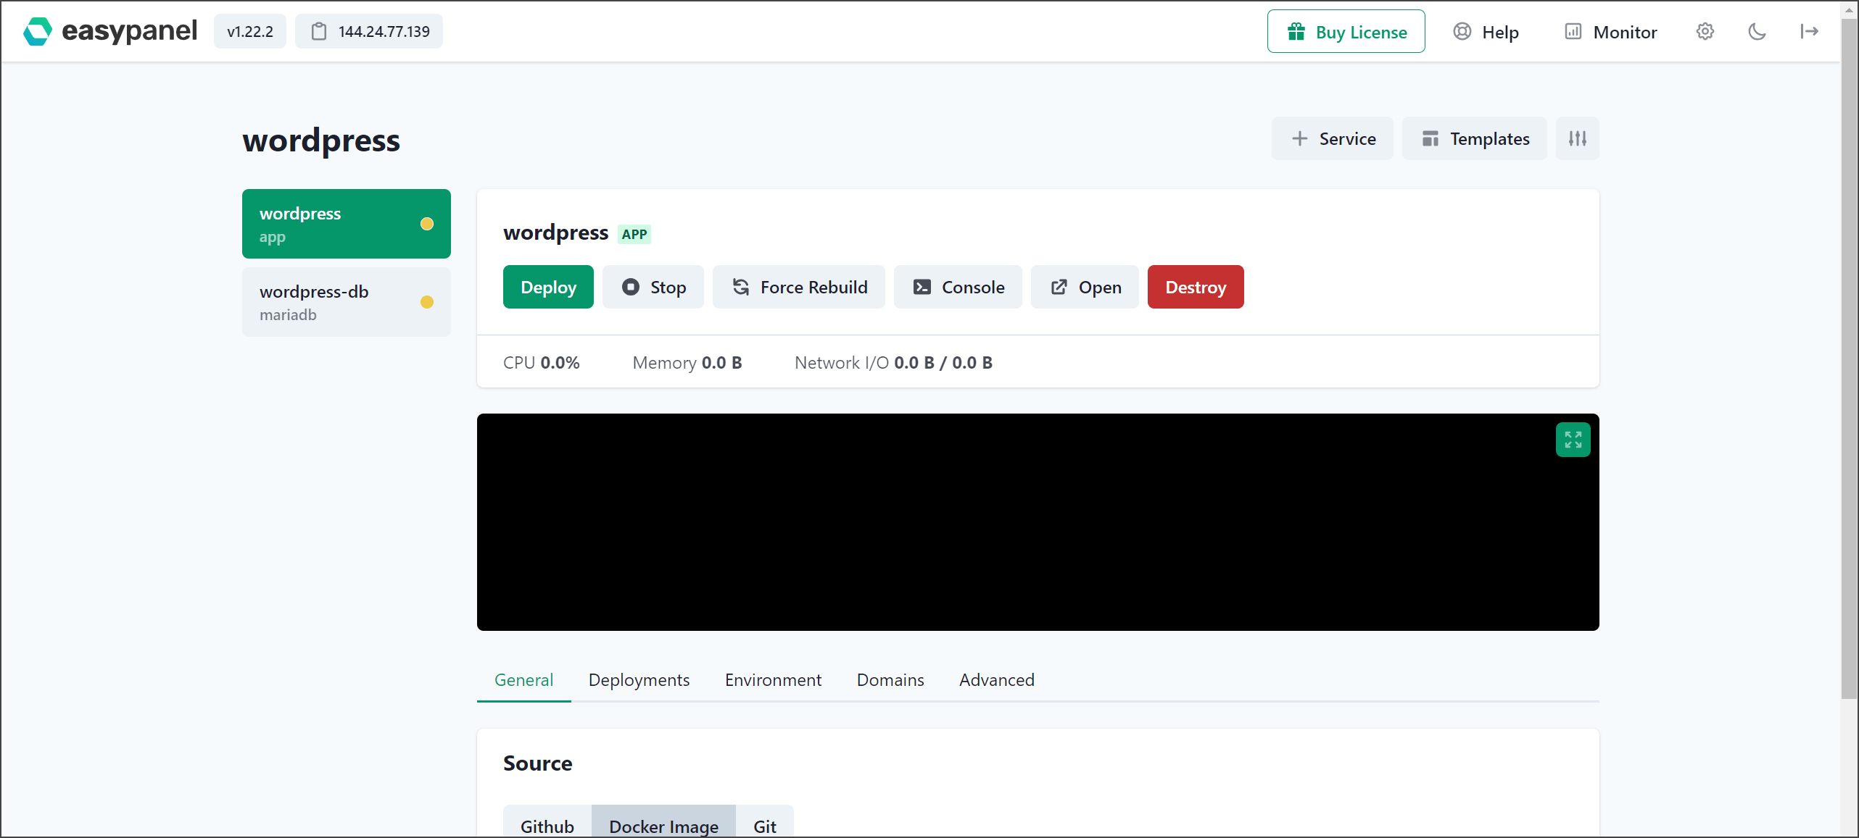This screenshot has height=838, width=1859.
Task: Add a new Service
Action: coord(1333,138)
